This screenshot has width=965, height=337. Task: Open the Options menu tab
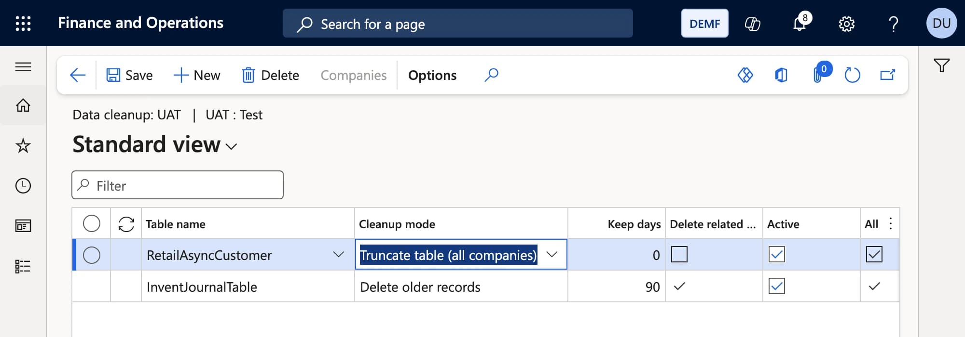click(432, 75)
